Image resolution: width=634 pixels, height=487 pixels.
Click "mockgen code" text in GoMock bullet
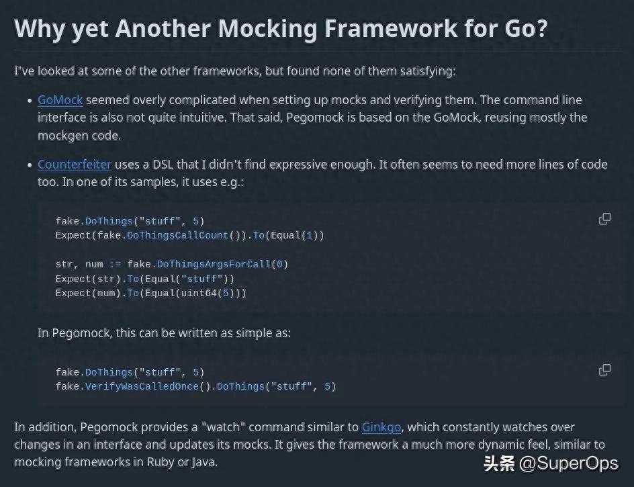click(77, 135)
